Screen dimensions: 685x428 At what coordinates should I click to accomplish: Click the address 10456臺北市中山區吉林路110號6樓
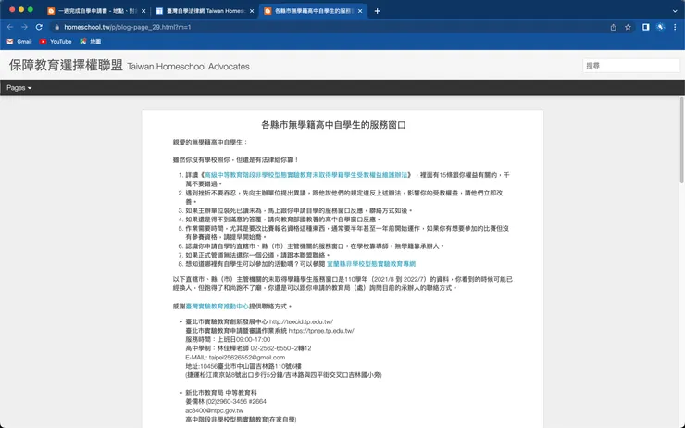[x=251, y=366]
